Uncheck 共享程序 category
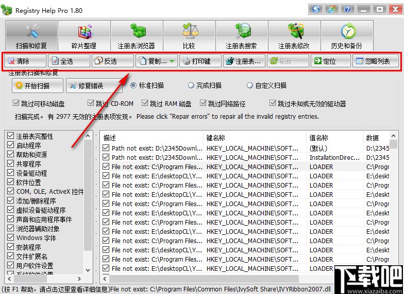 tap(10, 163)
